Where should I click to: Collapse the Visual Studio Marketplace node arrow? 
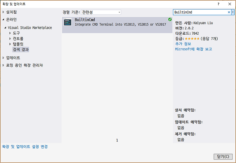coord(5,27)
